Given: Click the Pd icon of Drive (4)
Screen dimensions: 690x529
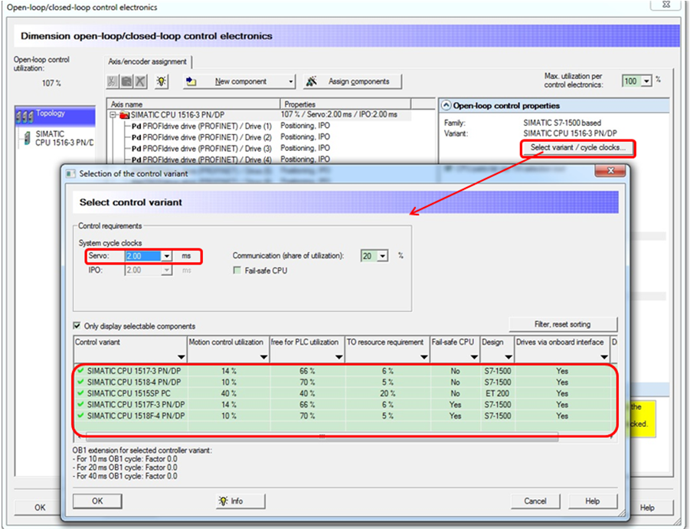Looking at the screenshot, I should 136,160.
